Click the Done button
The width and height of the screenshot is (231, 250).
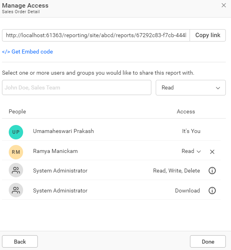click(x=208, y=241)
